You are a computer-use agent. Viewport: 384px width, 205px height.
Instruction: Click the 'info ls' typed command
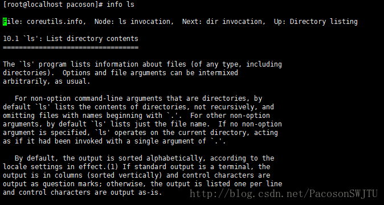click(x=120, y=5)
